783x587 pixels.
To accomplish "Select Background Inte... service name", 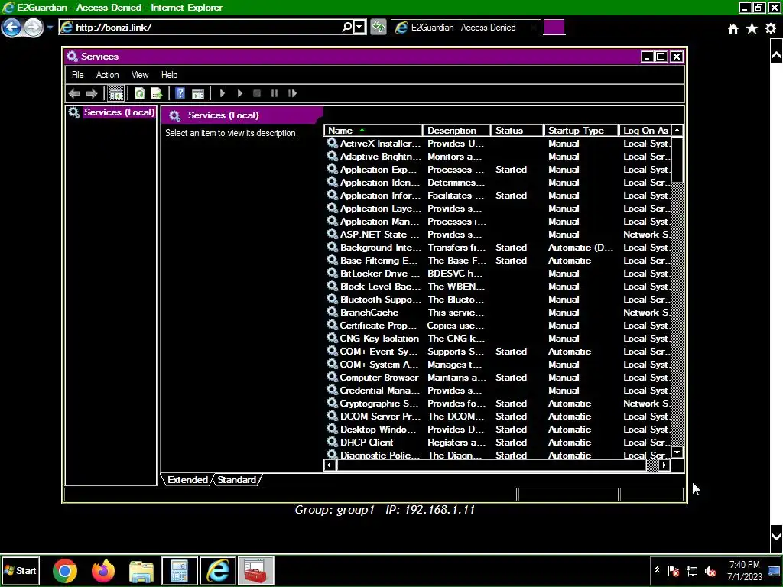I will pos(380,247).
